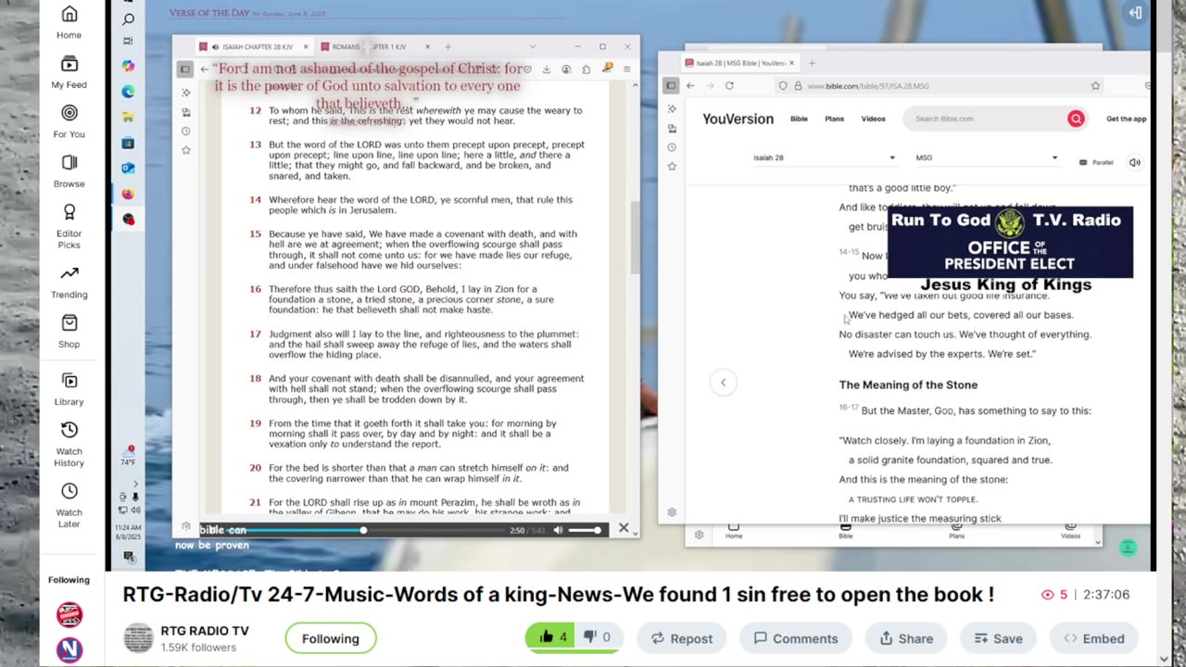Mute the audio player speaker icon
Image resolution: width=1186 pixels, height=667 pixels.
coord(558,530)
